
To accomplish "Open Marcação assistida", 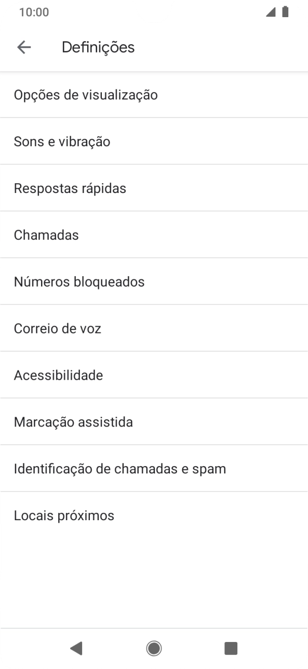I will [x=73, y=422].
